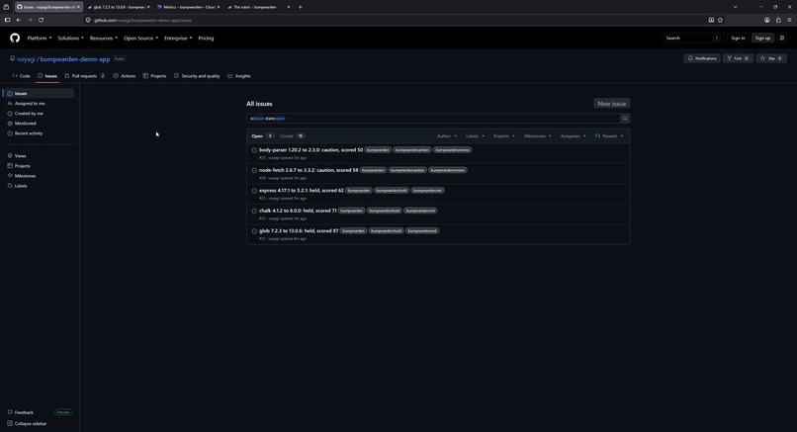
Task: Close the 'glob 7.2.3 to 13.0.6' browser tab
Action: [148, 7]
